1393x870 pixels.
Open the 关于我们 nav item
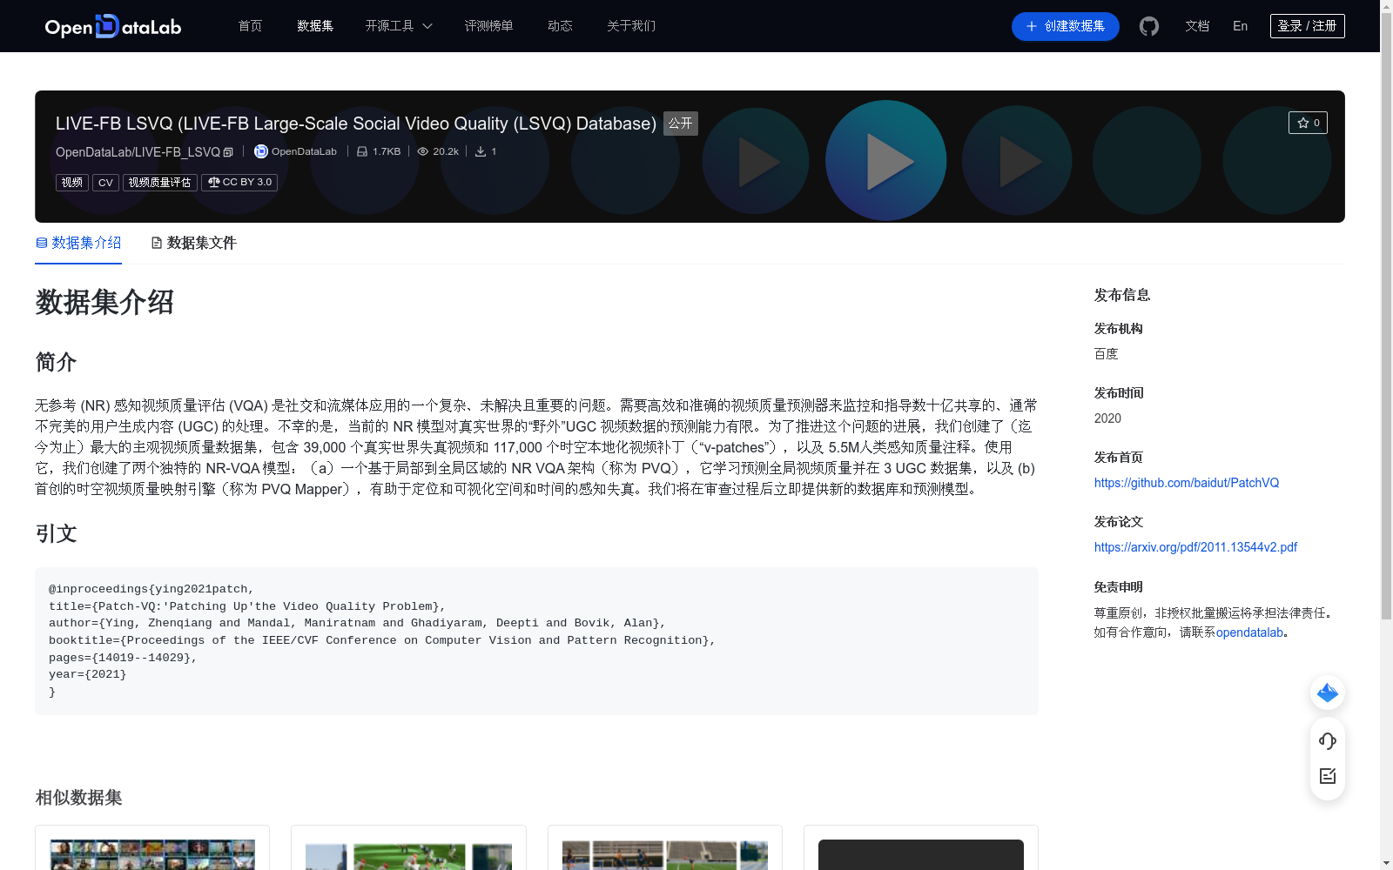click(631, 26)
